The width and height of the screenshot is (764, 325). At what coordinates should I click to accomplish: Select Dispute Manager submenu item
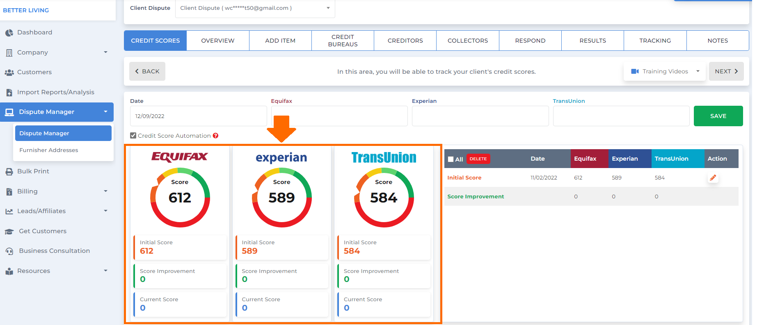pyautogui.click(x=63, y=133)
